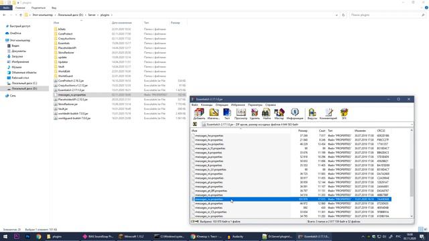Image resolution: width=429 pixels, height=241 pixels.
Task: Click Server in the Explorer breadcrumb
Action: tap(92, 15)
